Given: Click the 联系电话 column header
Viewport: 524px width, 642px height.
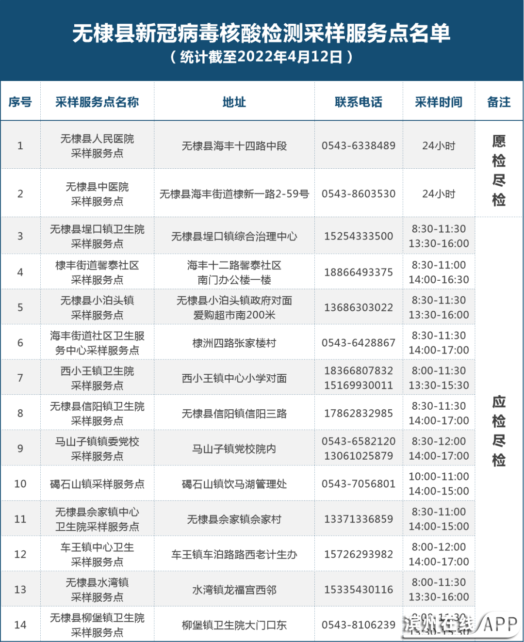Looking at the screenshot, I should coord(358,102).
